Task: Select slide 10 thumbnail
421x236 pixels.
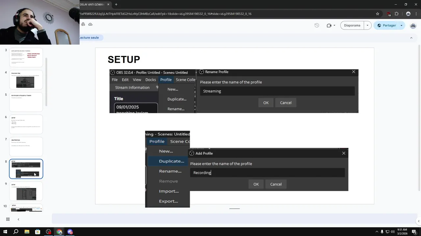Action: tap(26, 208)
